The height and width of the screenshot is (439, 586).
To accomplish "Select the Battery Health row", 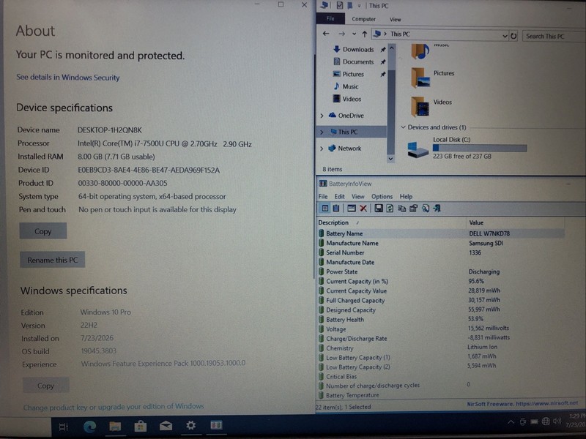I will 441,319.
